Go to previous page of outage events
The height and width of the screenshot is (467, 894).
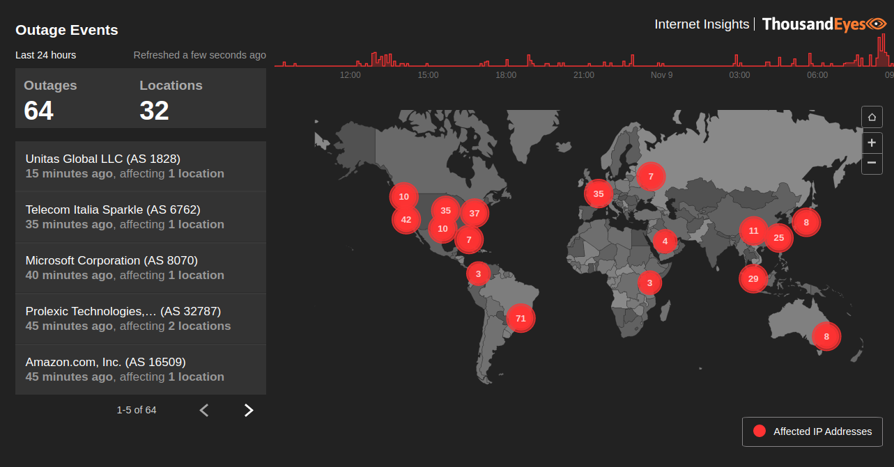tap(204, 410)
